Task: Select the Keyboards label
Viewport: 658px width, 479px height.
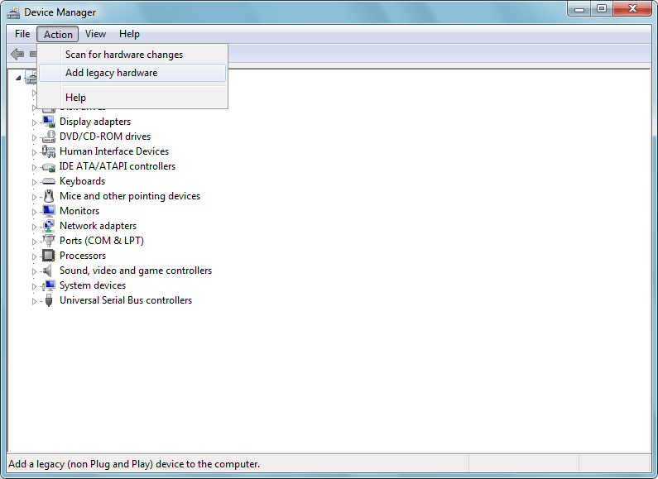Action: click(x=82, y=181)
